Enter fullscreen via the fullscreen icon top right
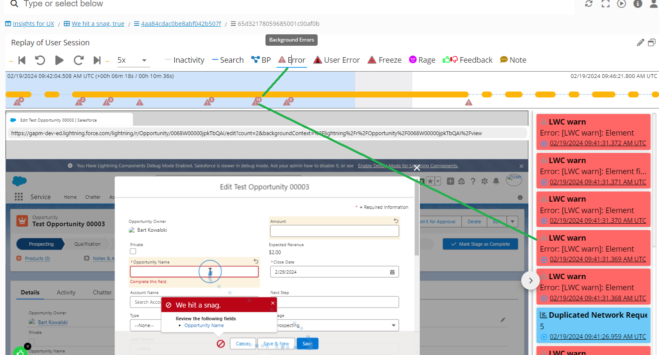Image resolution: width=659 pixels, height=355 pixels. coord(605,4)
